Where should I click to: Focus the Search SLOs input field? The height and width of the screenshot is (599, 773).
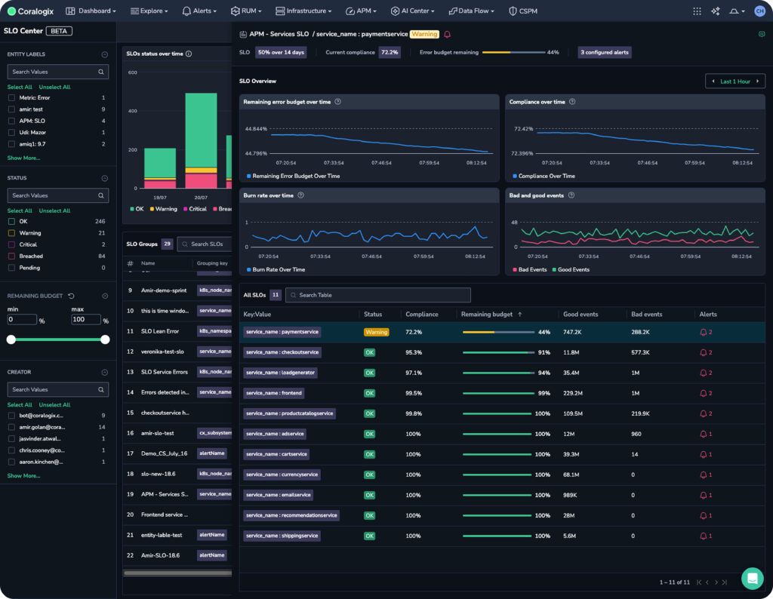coord(205,244)
